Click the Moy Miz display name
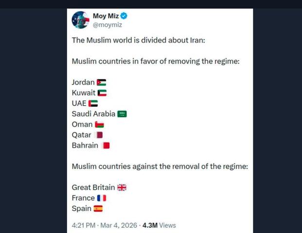302x233 pixels. (x=106, y=16)
